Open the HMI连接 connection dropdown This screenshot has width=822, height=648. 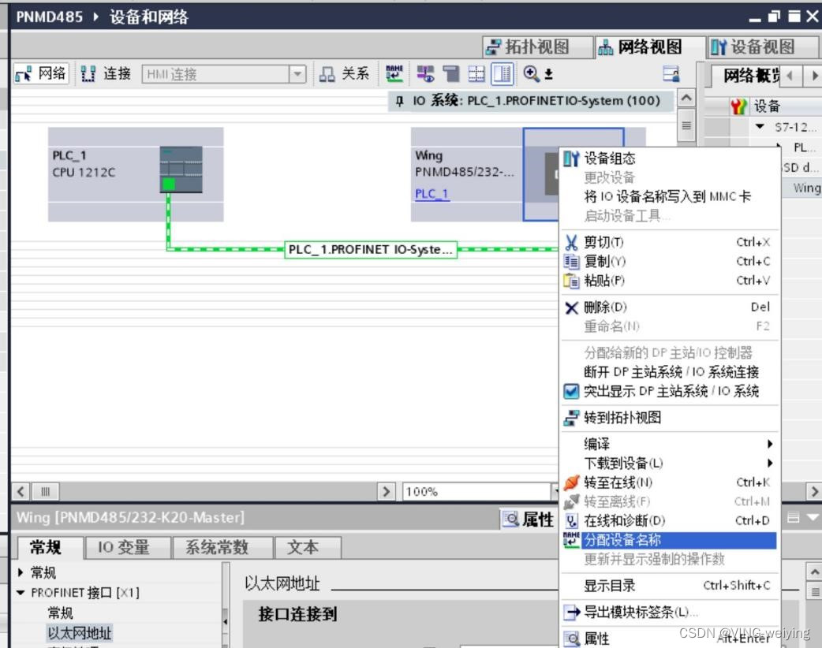click(298, 75)
